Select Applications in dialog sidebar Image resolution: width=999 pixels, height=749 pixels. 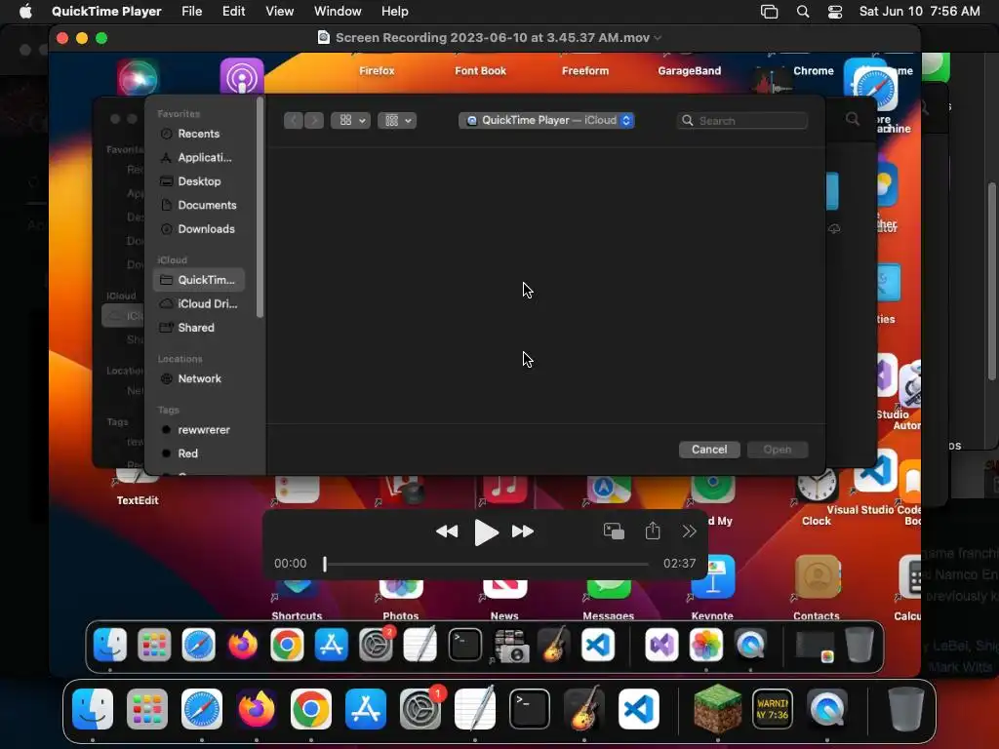pyautogui.click(x=199, y=157)
